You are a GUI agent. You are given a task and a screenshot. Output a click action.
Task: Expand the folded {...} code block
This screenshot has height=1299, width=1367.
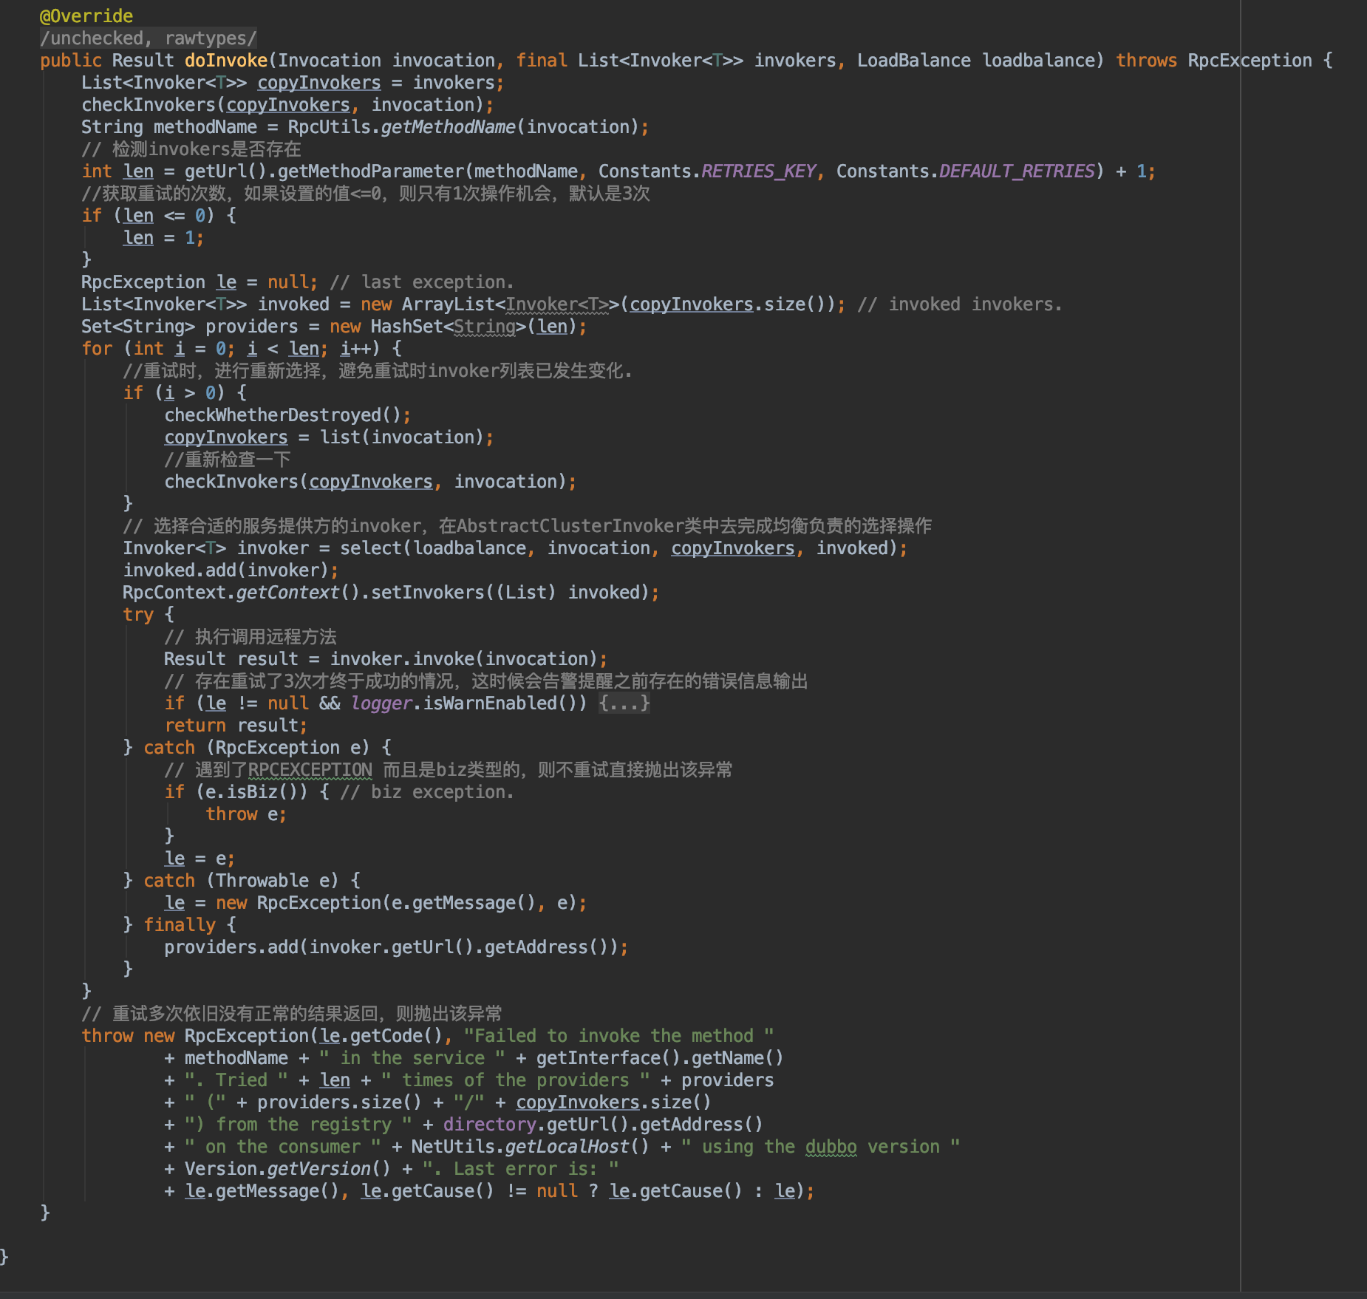pyautogui.click(x=624, y=703)
